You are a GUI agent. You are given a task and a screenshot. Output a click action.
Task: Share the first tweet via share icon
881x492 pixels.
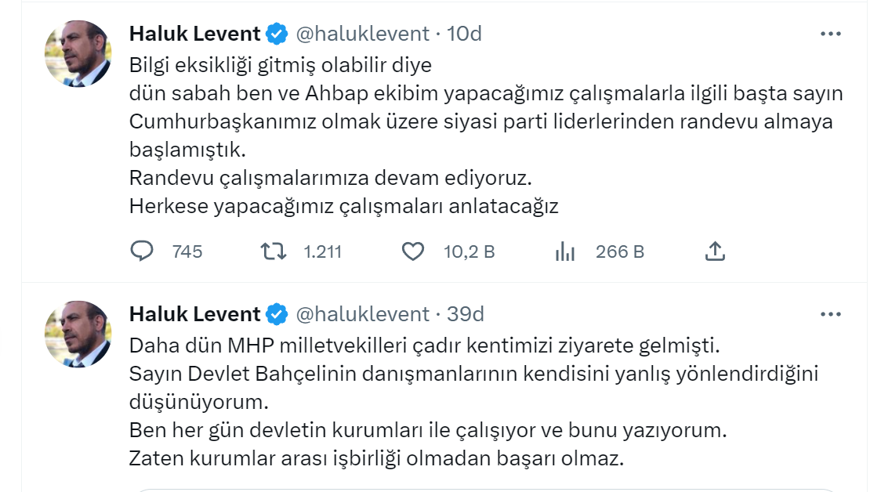point(715,251)
